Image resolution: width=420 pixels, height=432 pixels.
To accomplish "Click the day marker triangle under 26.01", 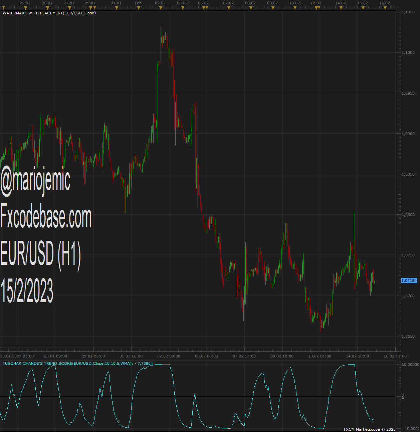I will tap(47, 8).
